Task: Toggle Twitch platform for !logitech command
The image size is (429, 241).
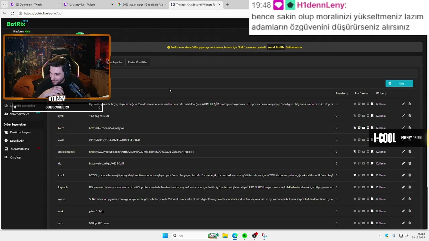Action: pos(359,187)
